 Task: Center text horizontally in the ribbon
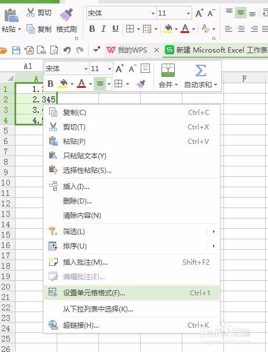(x=241, y=29)
